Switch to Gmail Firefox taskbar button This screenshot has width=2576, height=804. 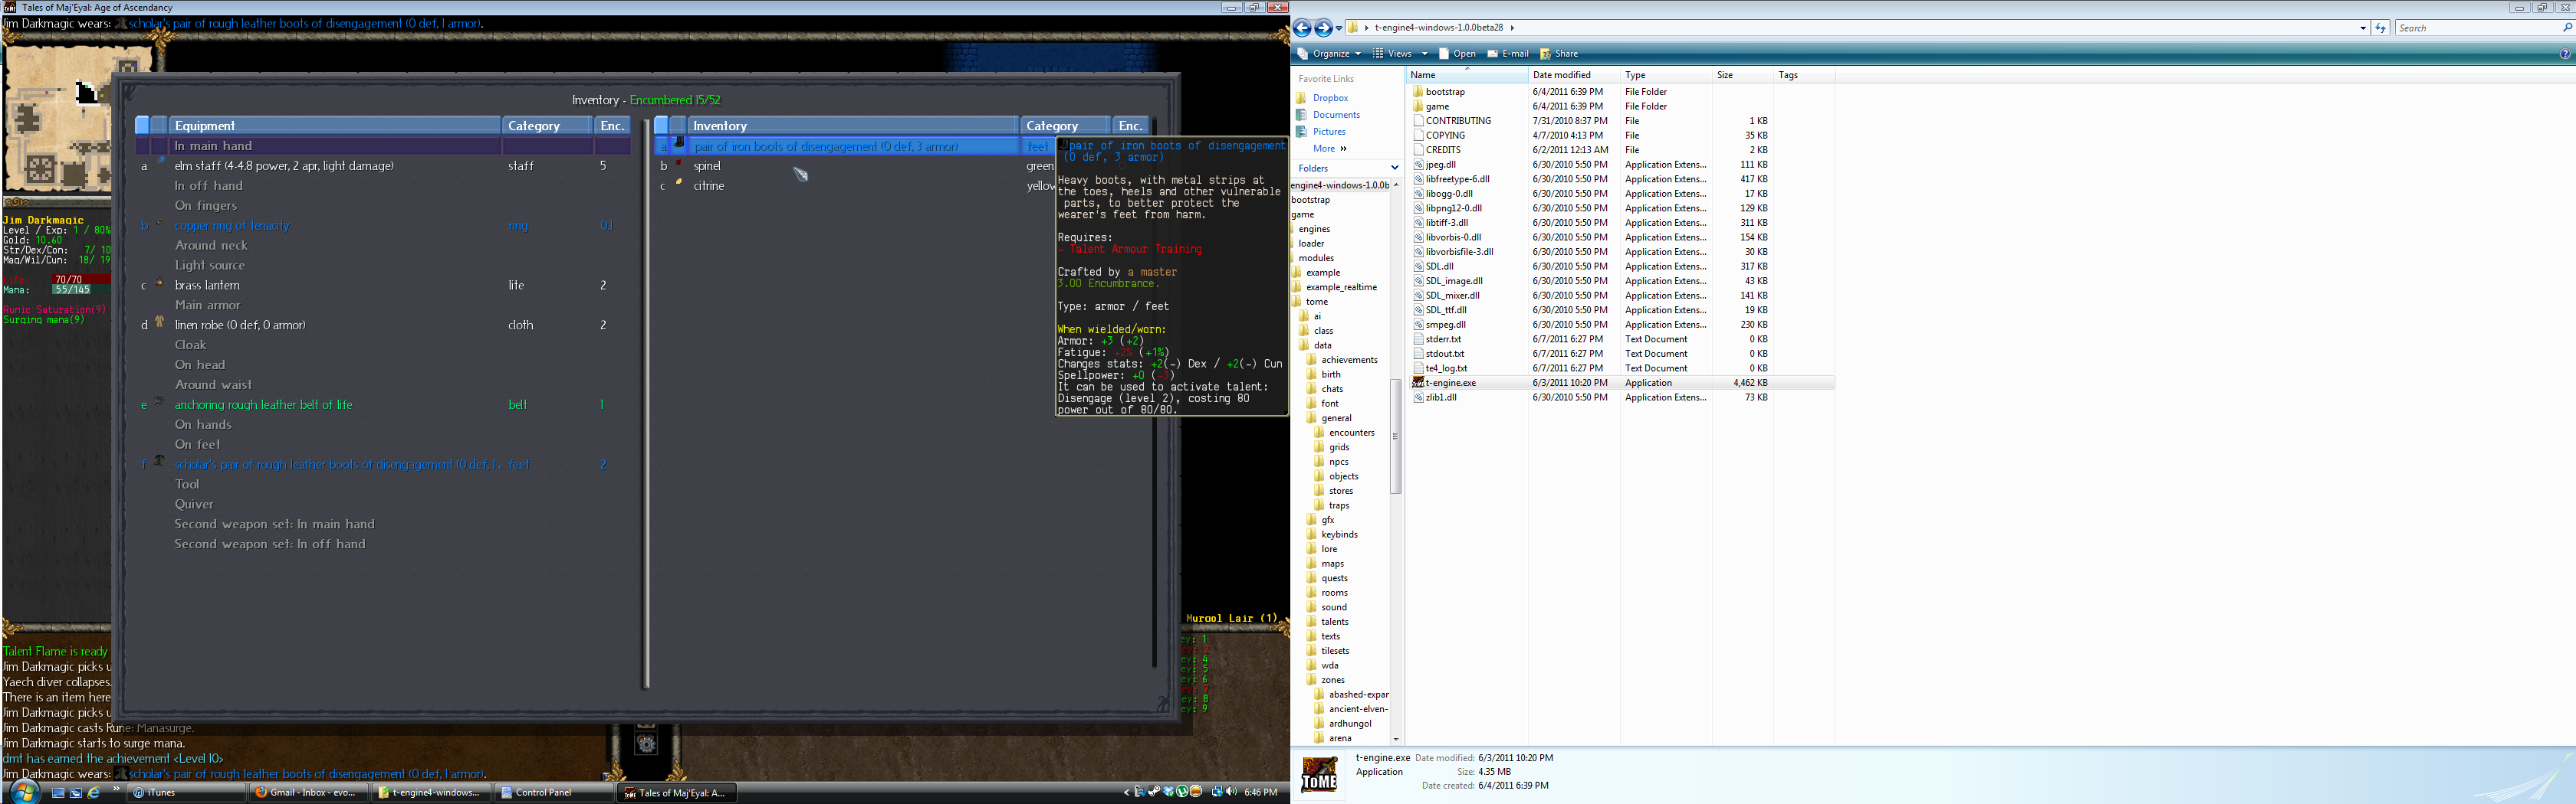[x=309, y=792]
